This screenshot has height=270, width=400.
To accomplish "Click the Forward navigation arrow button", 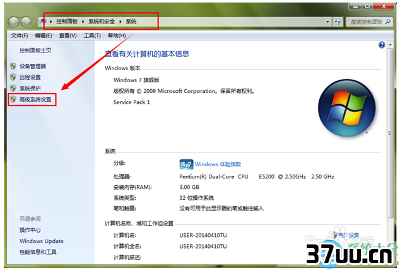I will coord(26,22).
